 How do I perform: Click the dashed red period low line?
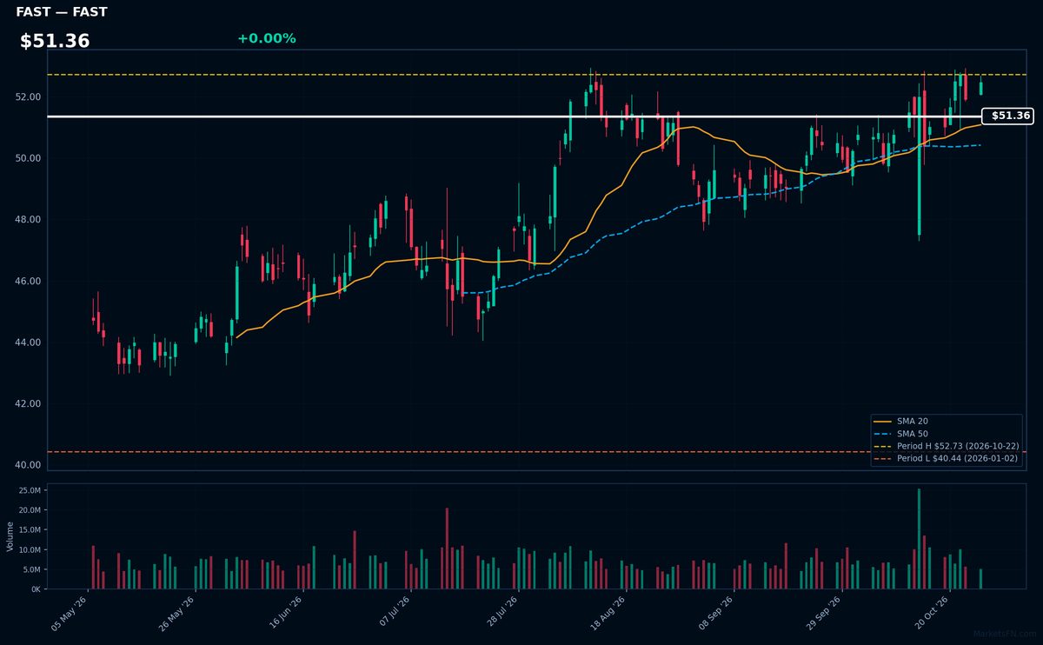pyautogui.click(x=536, y=452)
